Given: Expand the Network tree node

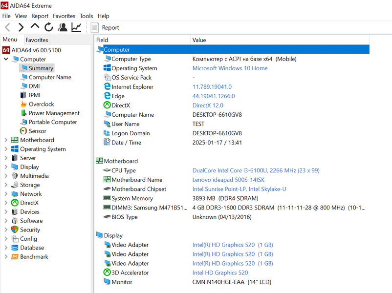Looking at the screenshot, I should [x=6, y=194].
